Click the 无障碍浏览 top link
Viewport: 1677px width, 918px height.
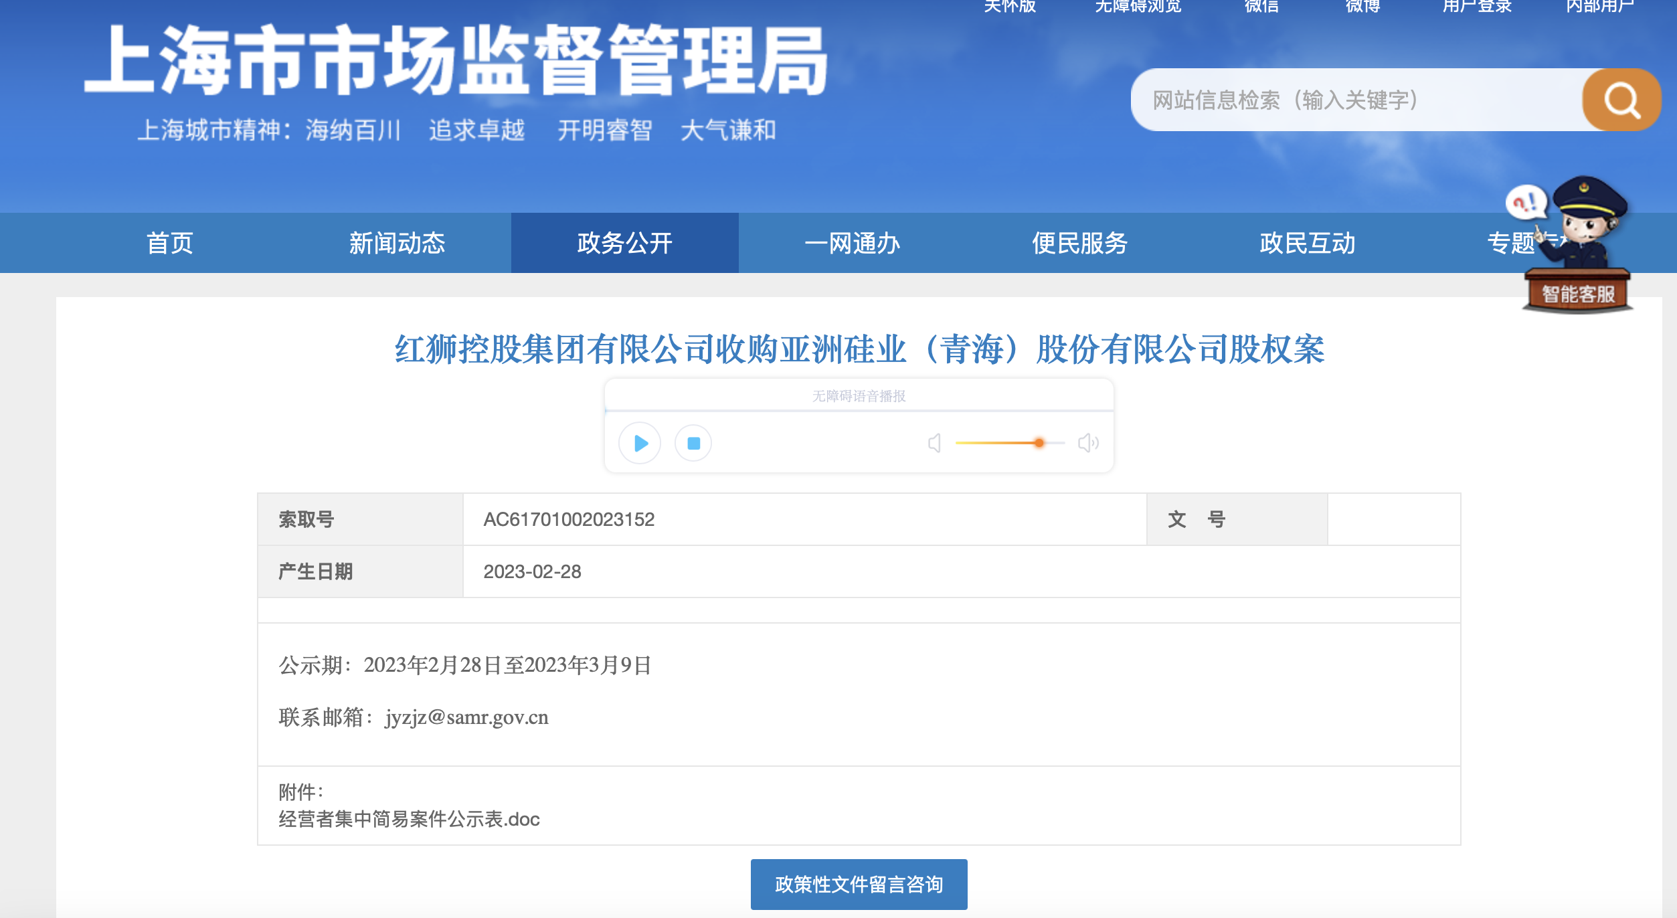[x=1138, y=7]
